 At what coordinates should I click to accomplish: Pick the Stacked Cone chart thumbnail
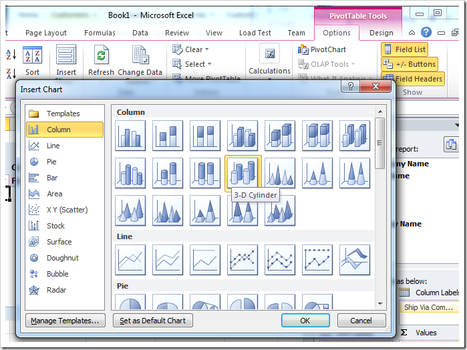[317, 173]
